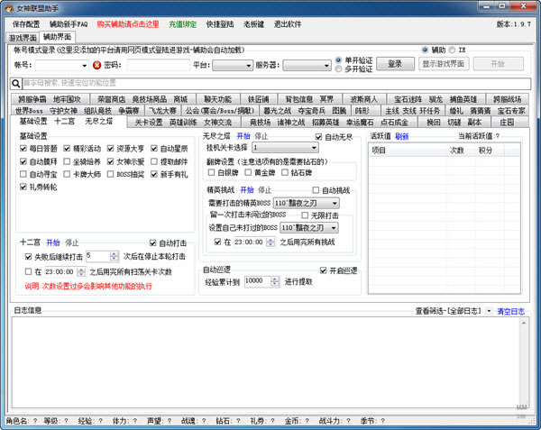Expand the 服务器 dropdown

(307, 65)
